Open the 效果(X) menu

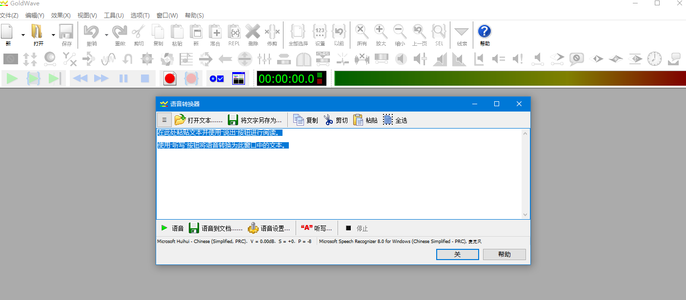point(61,16)
